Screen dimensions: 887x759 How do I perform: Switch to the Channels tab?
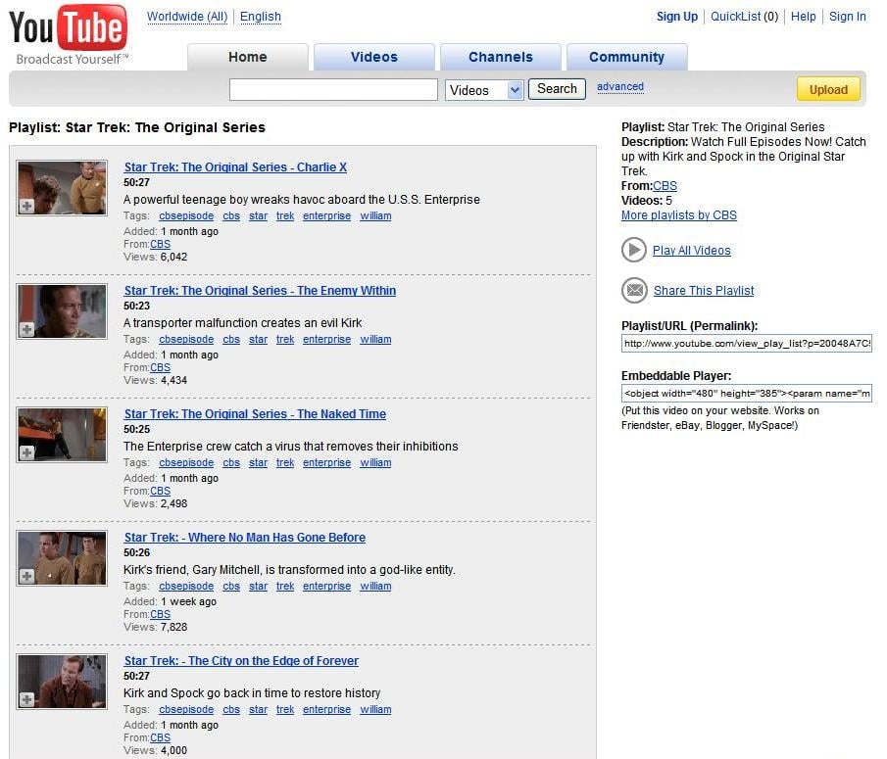[x=500, y=57]
